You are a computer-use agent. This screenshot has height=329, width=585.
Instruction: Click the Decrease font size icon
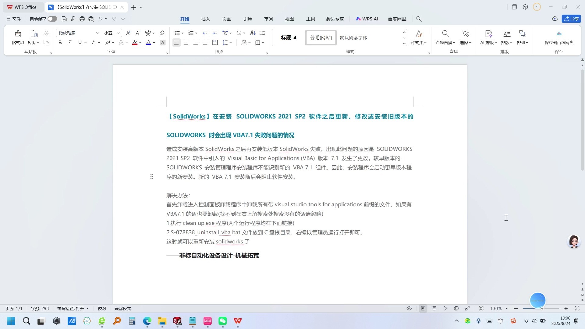[x=138, y=33]
